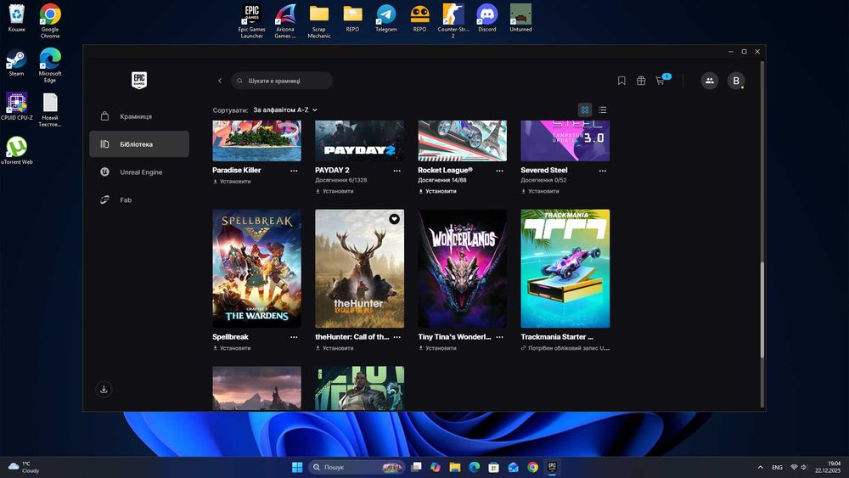The image size is (849, 478).
Task: Click the taskbar search box
Action: [357, 467]
